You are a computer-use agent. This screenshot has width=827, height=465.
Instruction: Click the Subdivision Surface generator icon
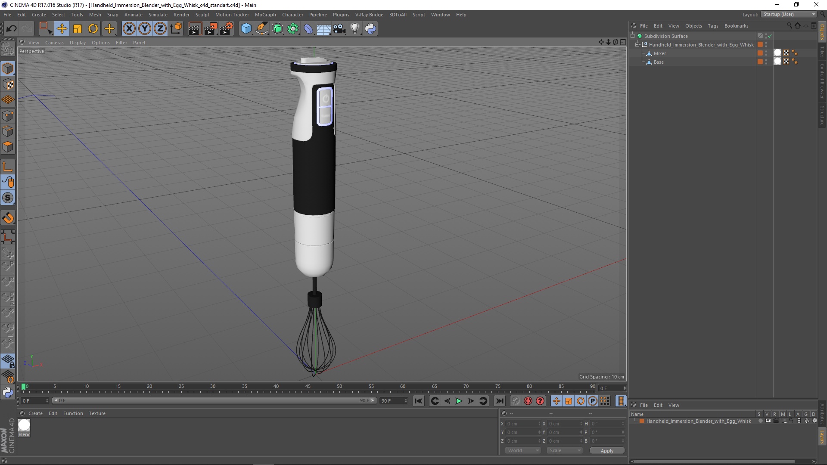(278, 29)
